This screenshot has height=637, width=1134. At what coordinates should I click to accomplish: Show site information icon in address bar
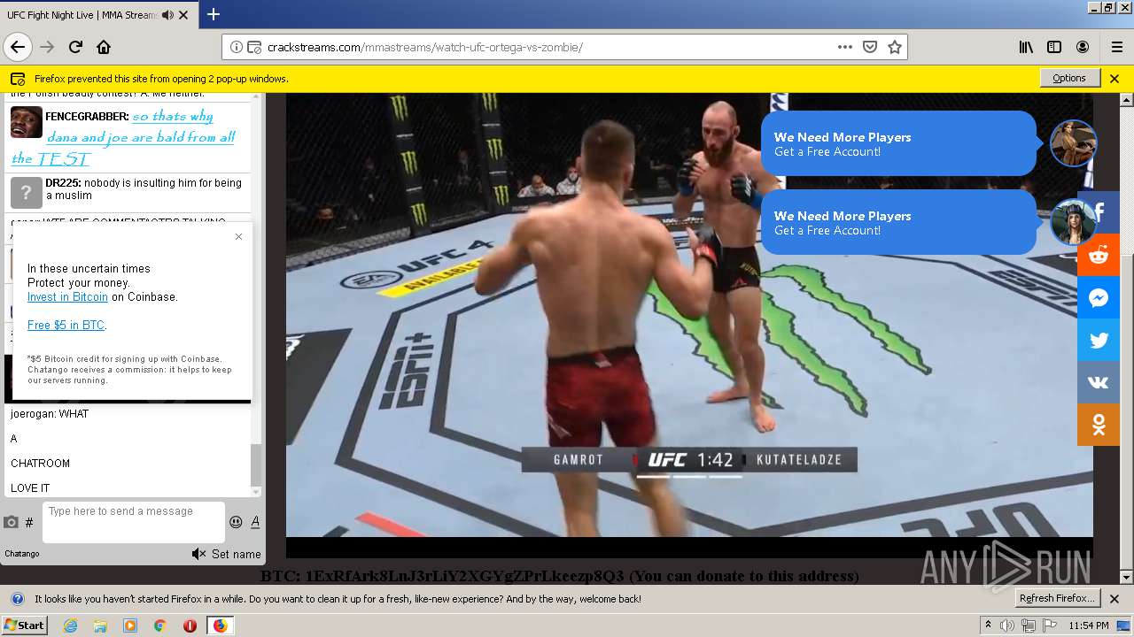coord(237,47)
